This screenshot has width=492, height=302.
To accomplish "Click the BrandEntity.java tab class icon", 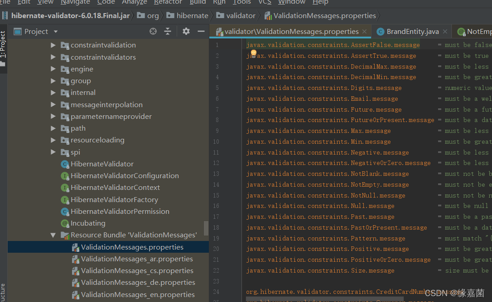I will 381,32.
